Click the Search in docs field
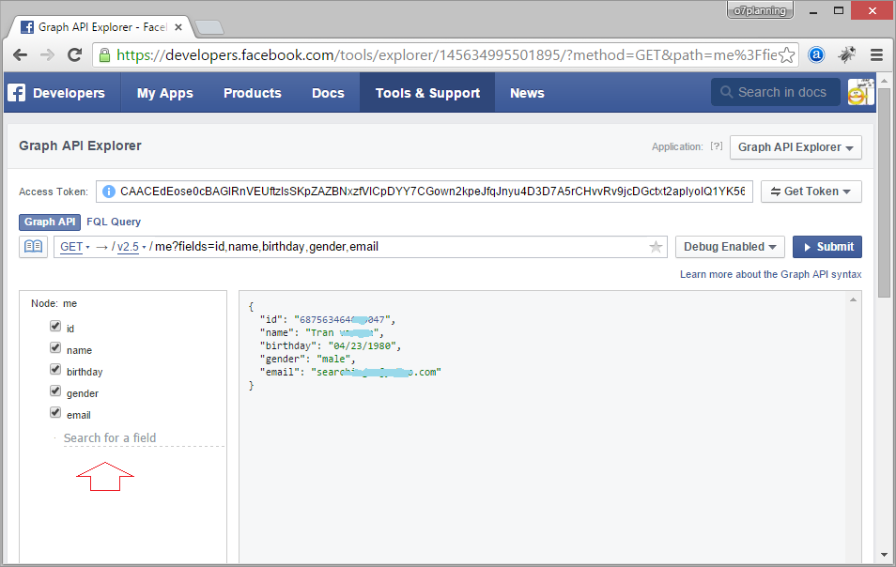The image size is (896, 567). tap(776, 92)
